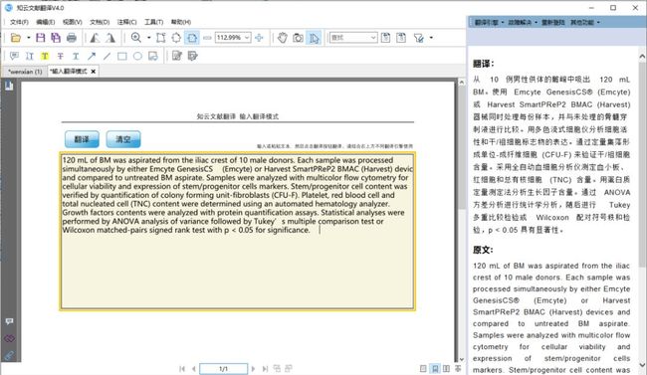Open the dropdown arrow beside the funnel icon
The image size is (647, 375).
(x=431, y=38)
